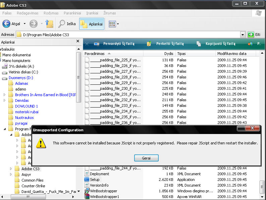Open the Ieška search tool

click(x=66, y=24)
